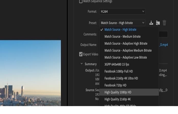The image size is (178, 114).
Task: Select High Quality 2160p 4K preset
Action: [129, 99]
